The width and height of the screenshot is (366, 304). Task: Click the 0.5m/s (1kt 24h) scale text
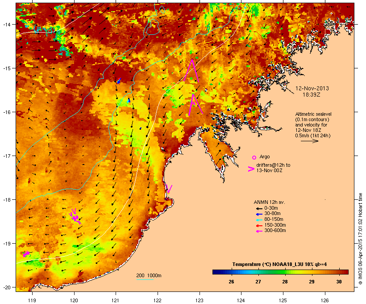(313, 135)
